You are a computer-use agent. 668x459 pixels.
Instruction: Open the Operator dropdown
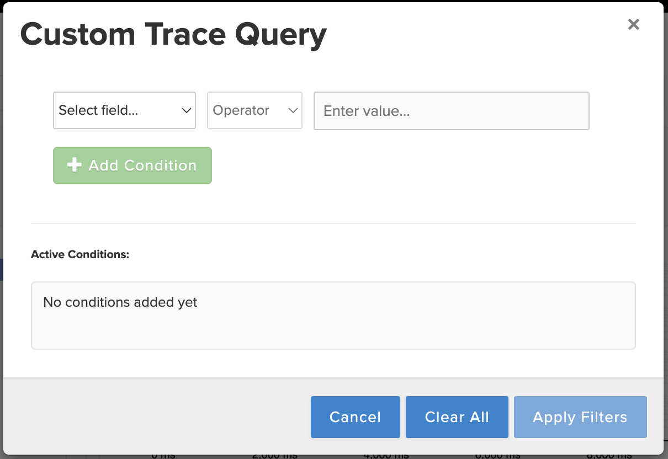[255, 110]
